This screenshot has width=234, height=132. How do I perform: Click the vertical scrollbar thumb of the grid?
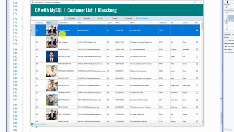point(202,26)
